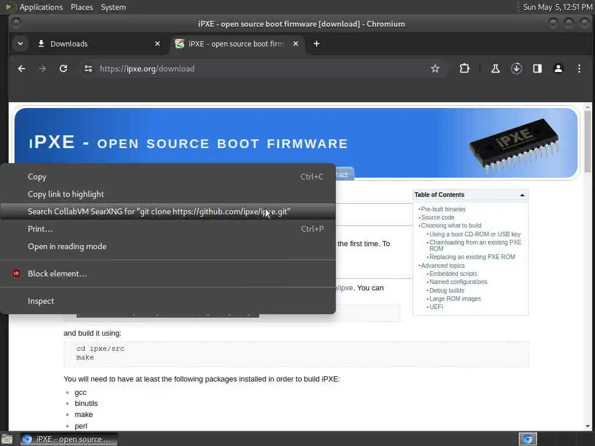Click the workspace switcher icon at bottom right
This screenshot has height=446, width=595.
pyautogui.click(x=528, y=439)
